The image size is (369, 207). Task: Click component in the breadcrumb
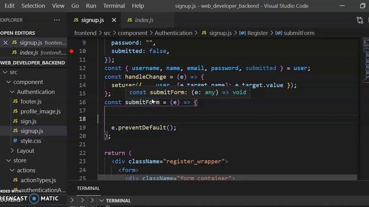[x=133, y=33]
